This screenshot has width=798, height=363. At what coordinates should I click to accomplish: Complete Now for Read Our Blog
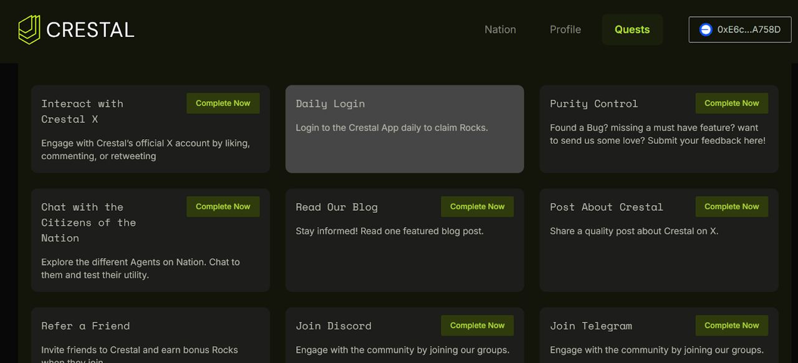tap(478, 207)
